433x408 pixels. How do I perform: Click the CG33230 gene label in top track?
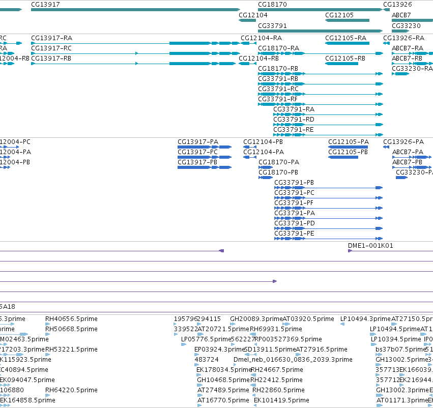406,26
